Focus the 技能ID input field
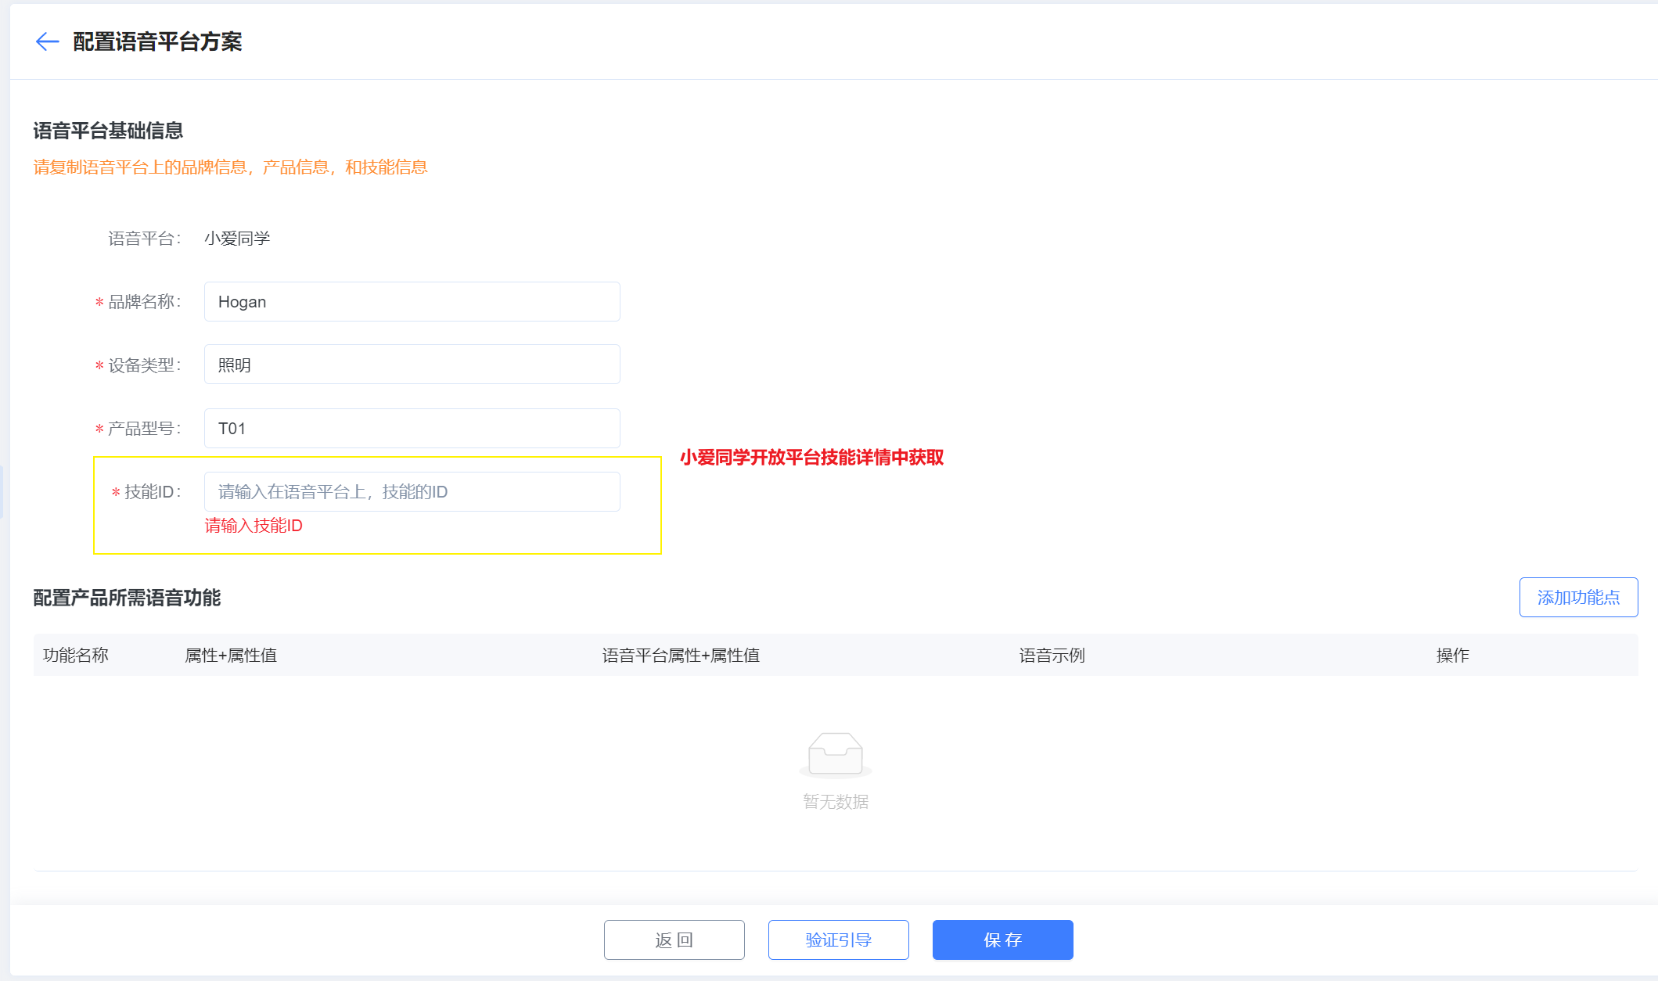Viewport: 1658px width, 981px height. coord(412,492)
